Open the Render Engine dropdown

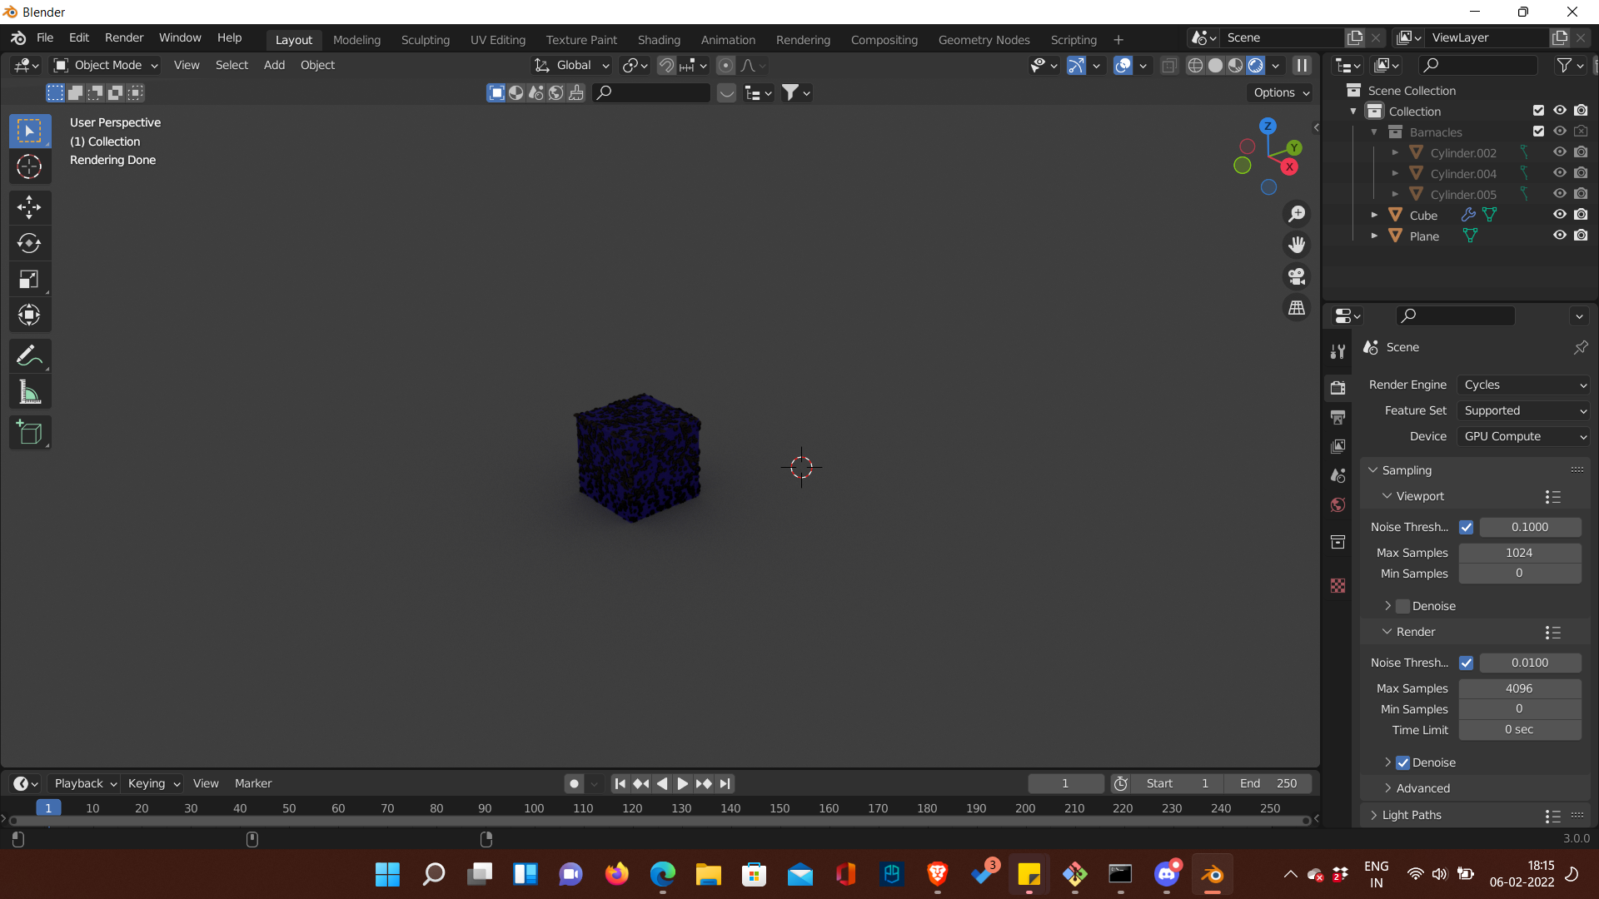point(1523,385)
